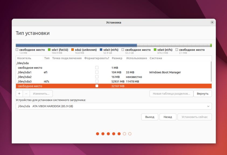Toggle format checkbox for selected free space row

click(x=97, y=86)
